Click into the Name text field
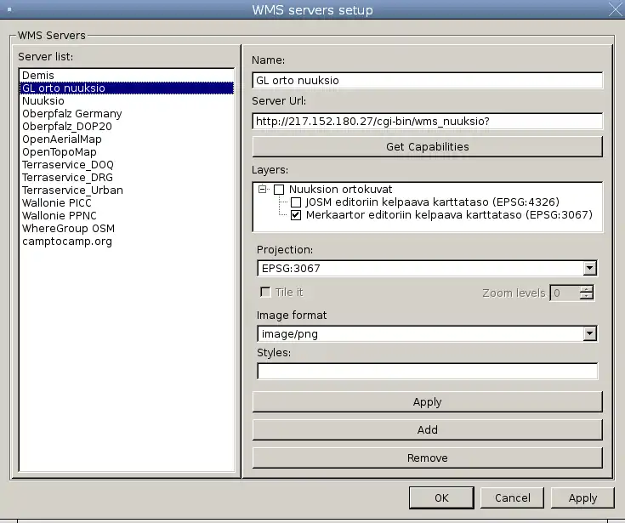The image size is (625, 523). pyautogui.click(x=427, y=81)
